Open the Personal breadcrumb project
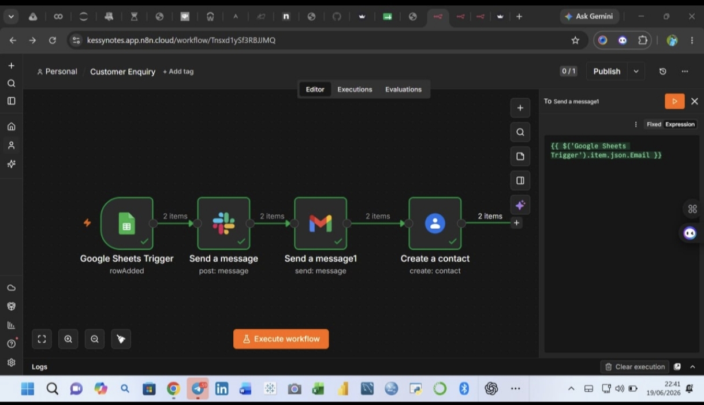Viewport: 704px width, 405px height. (x=57, y=72)
